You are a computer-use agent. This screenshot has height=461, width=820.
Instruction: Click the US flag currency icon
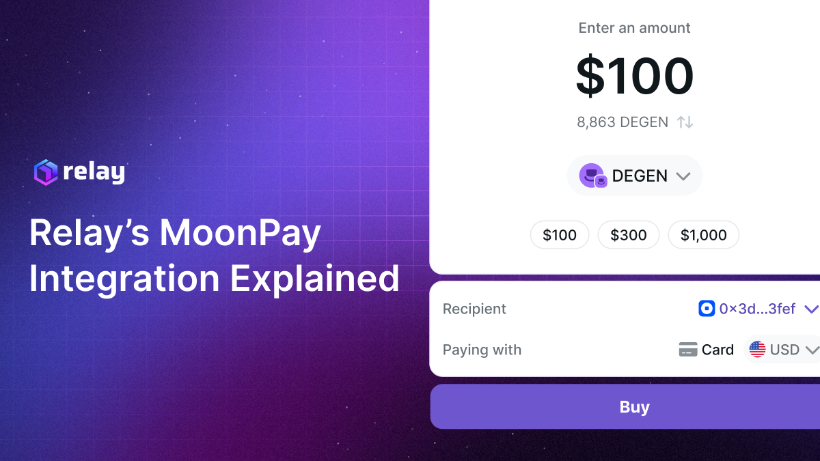pyautogui.click(x=757, y=349)
